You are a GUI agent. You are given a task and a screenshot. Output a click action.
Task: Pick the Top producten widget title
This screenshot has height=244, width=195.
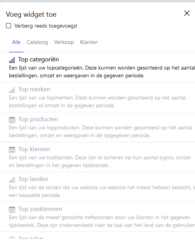tap(38, 119)
